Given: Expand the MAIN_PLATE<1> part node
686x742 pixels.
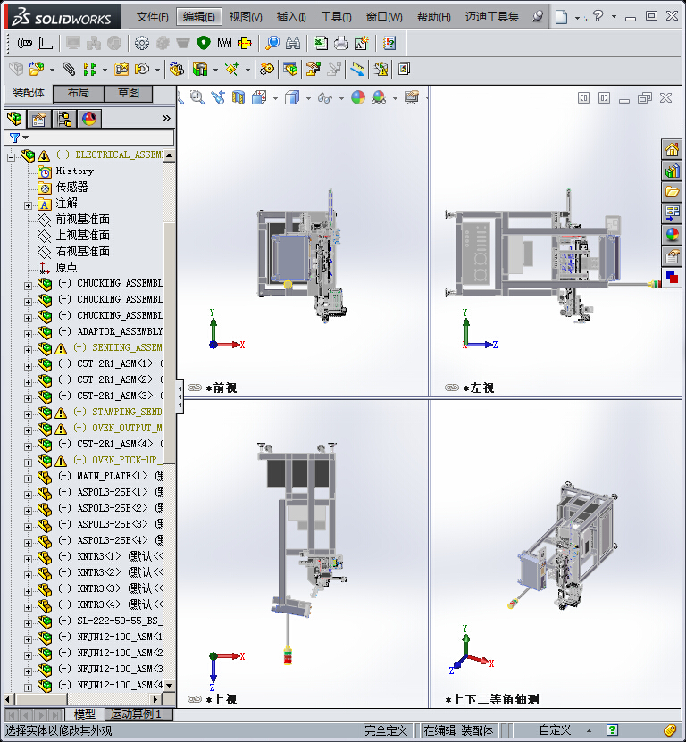Looking at the screenshot, I should click(28, 479).
